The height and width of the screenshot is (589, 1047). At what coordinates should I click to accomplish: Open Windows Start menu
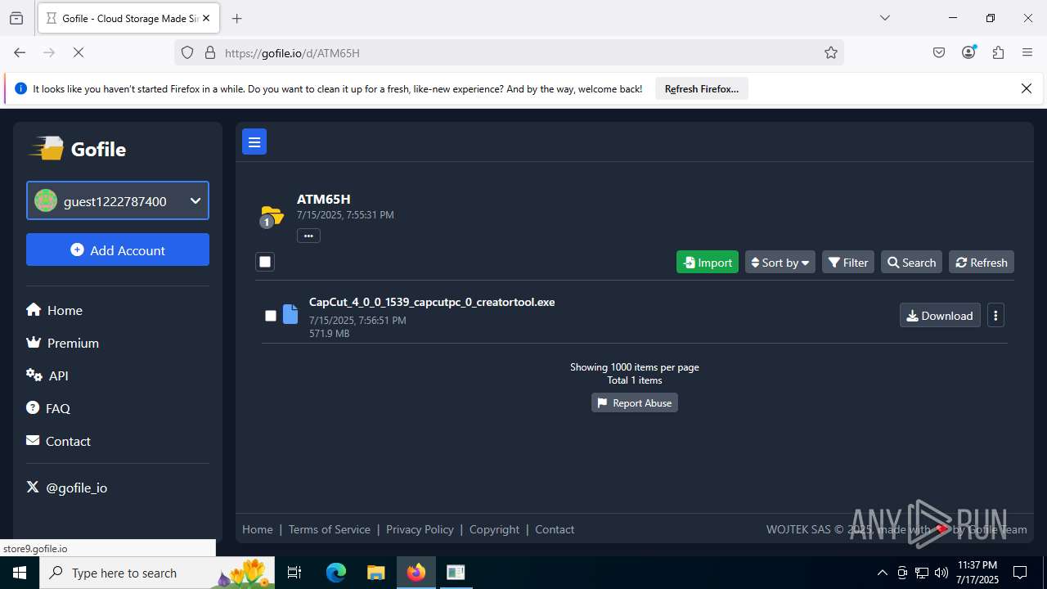pos(20,573)
